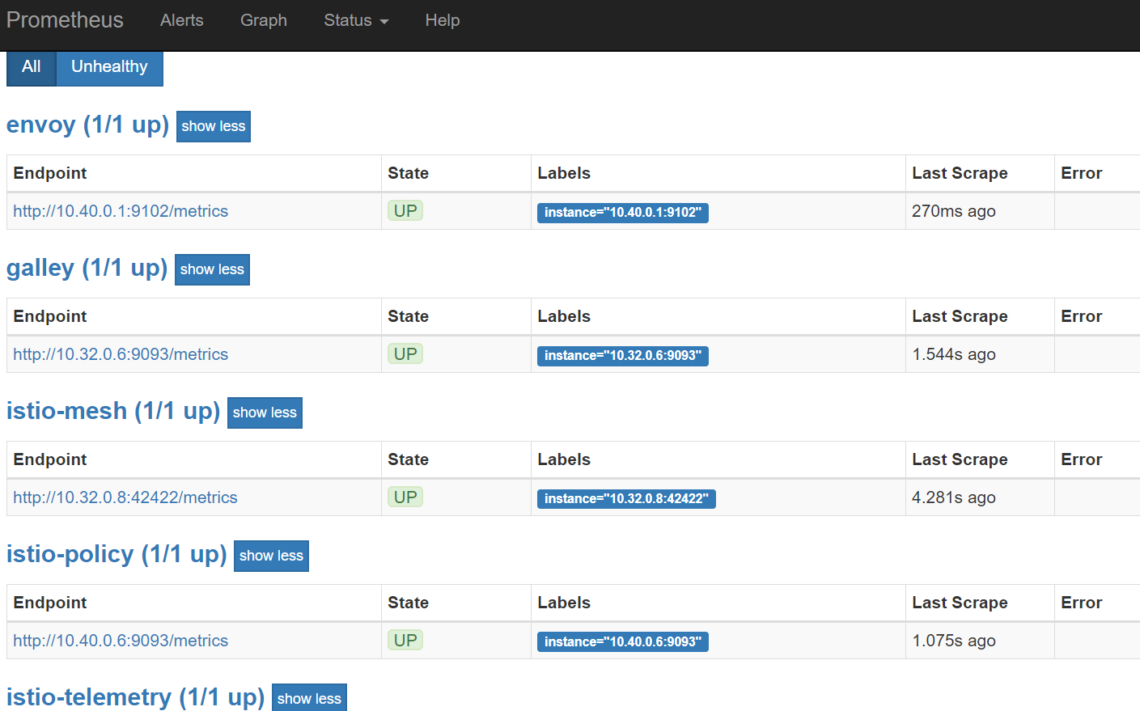1140x711 pixels.
Task: Open the galley endpoint 10.32.0.6:9093 metrics link
Action: (121, 354)
